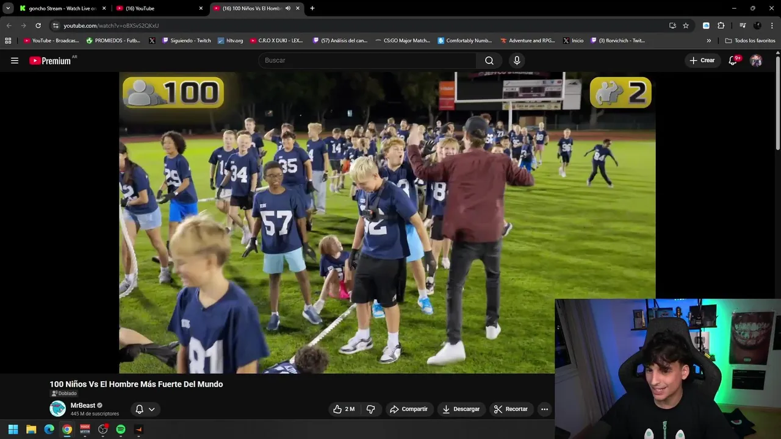Click the Descargar button
This screenshot has width=781, height=439.
tap(461, 409)
